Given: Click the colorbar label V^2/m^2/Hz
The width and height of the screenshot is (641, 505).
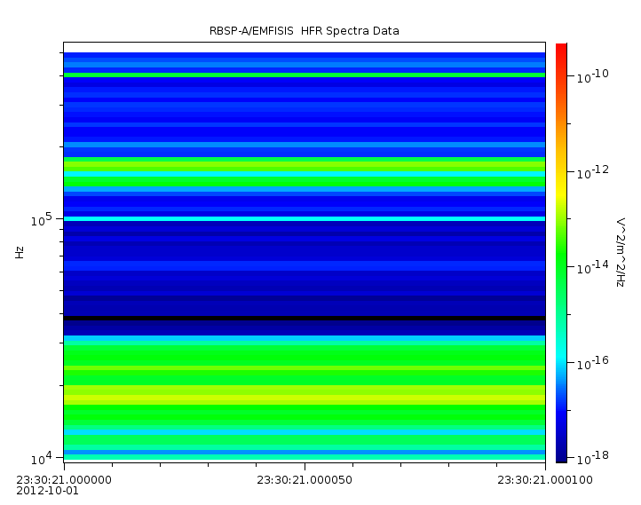Looking at the screenshot, I should point(621,252).
